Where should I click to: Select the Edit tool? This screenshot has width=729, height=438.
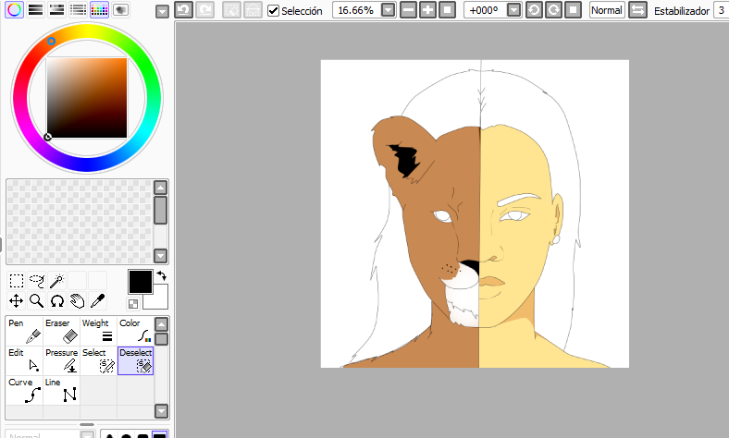click(24, 360)
